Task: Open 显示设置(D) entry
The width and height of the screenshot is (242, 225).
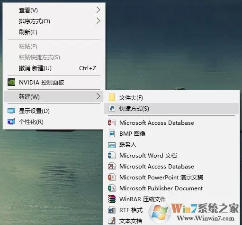Action: click(x=54, y=111)
